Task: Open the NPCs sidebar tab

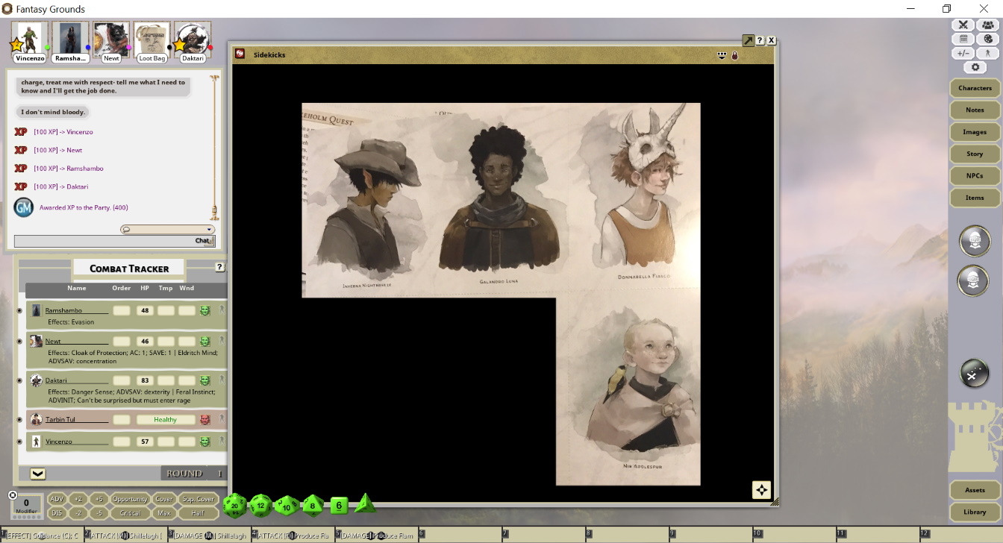Action: tap(975, 176)
